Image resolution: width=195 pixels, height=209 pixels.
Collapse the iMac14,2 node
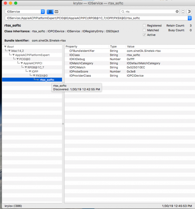tap(9, 51)
